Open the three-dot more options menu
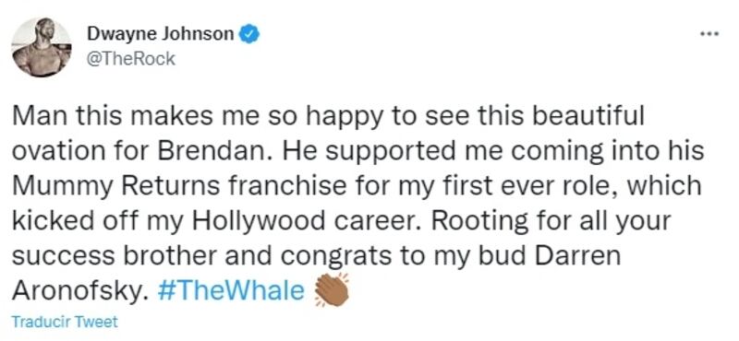Viewport: 739px width, 341px height. (709, 34)
